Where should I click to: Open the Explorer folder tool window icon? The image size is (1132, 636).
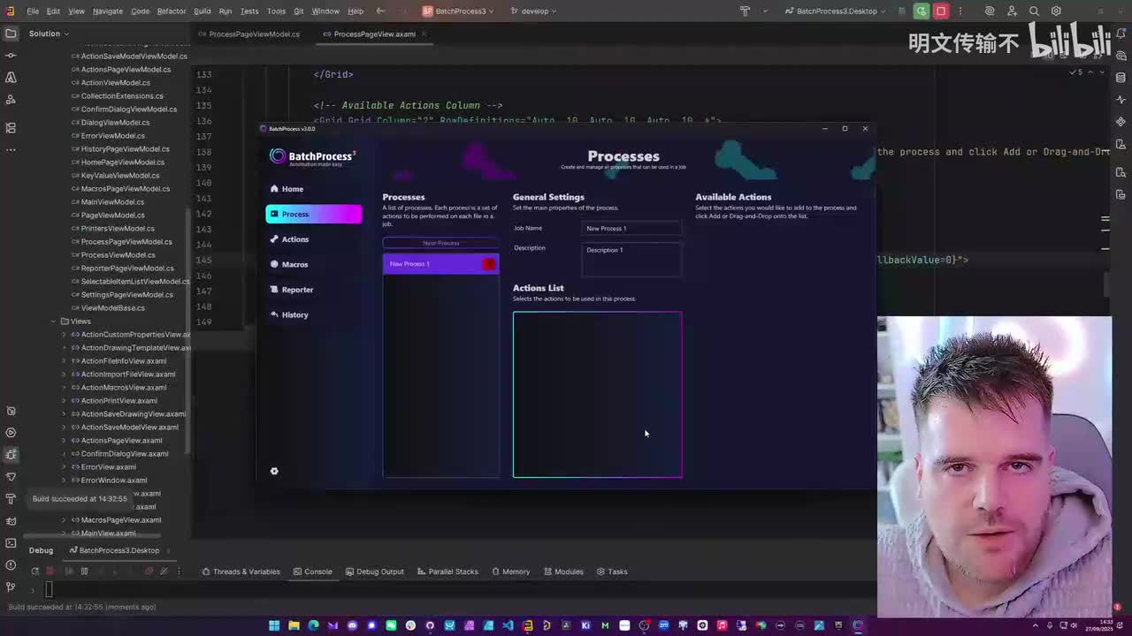tap(11, 34)
